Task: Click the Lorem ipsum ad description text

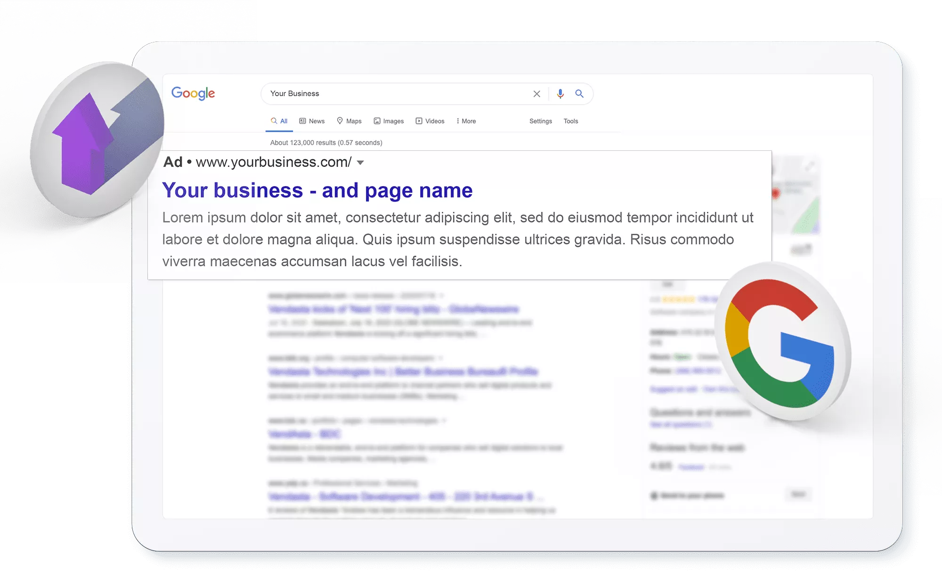Action: (x=458, y=239)
